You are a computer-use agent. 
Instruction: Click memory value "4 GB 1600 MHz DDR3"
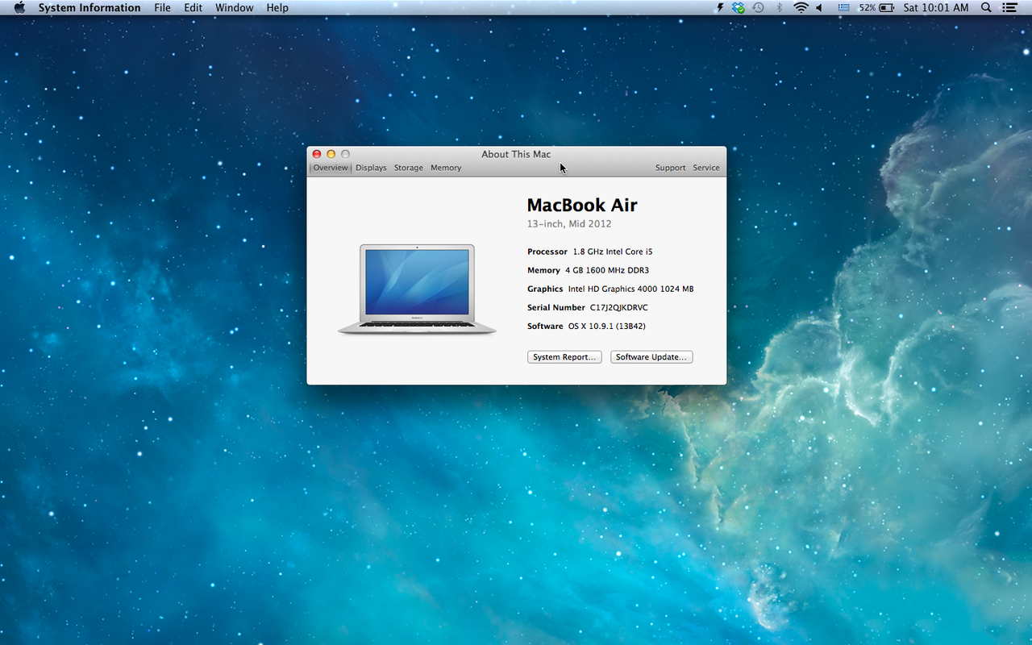point(607,270)
